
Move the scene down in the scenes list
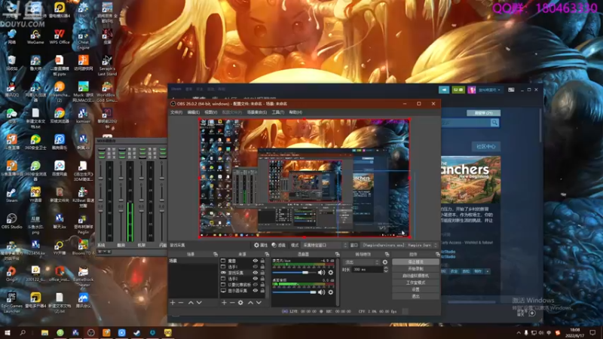[x=199, y=303]
